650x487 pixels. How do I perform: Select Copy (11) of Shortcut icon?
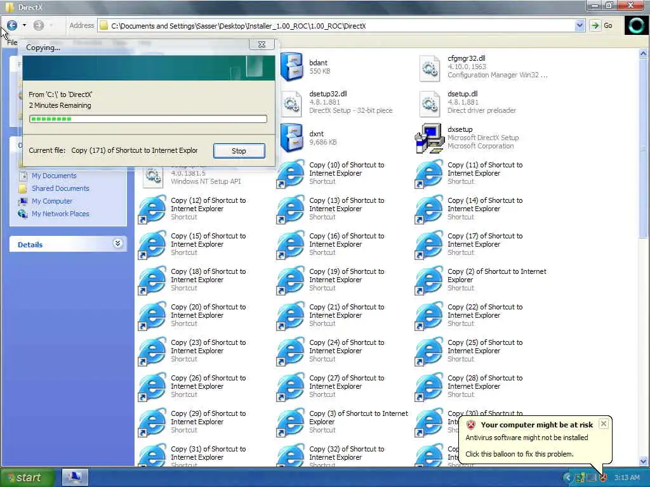[429, 174]
